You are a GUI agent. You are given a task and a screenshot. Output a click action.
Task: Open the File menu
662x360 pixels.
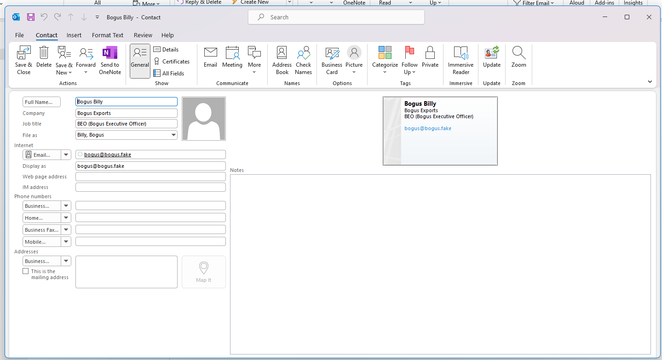point(19,35)
